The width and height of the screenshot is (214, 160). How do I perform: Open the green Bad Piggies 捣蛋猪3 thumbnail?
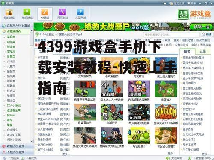pyautogui.click(x=166, y=89)
